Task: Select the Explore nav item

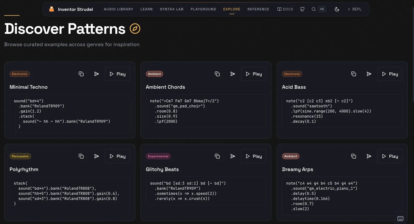Action: [232, 9]
